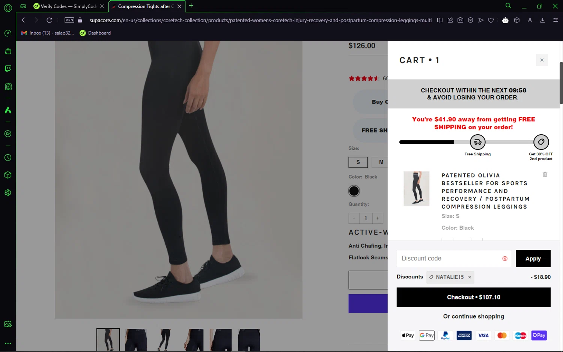Image resolution: width=563 pixels, height=352 pixels.
Task: Open Dashboard bookmark
Action: (x=95, y=33)
